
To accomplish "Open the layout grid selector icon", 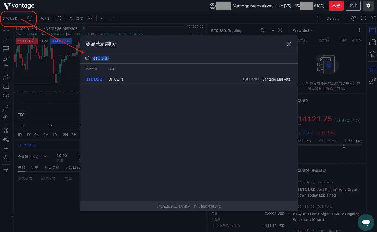I will pyautogui.click(x=90, y=18).
